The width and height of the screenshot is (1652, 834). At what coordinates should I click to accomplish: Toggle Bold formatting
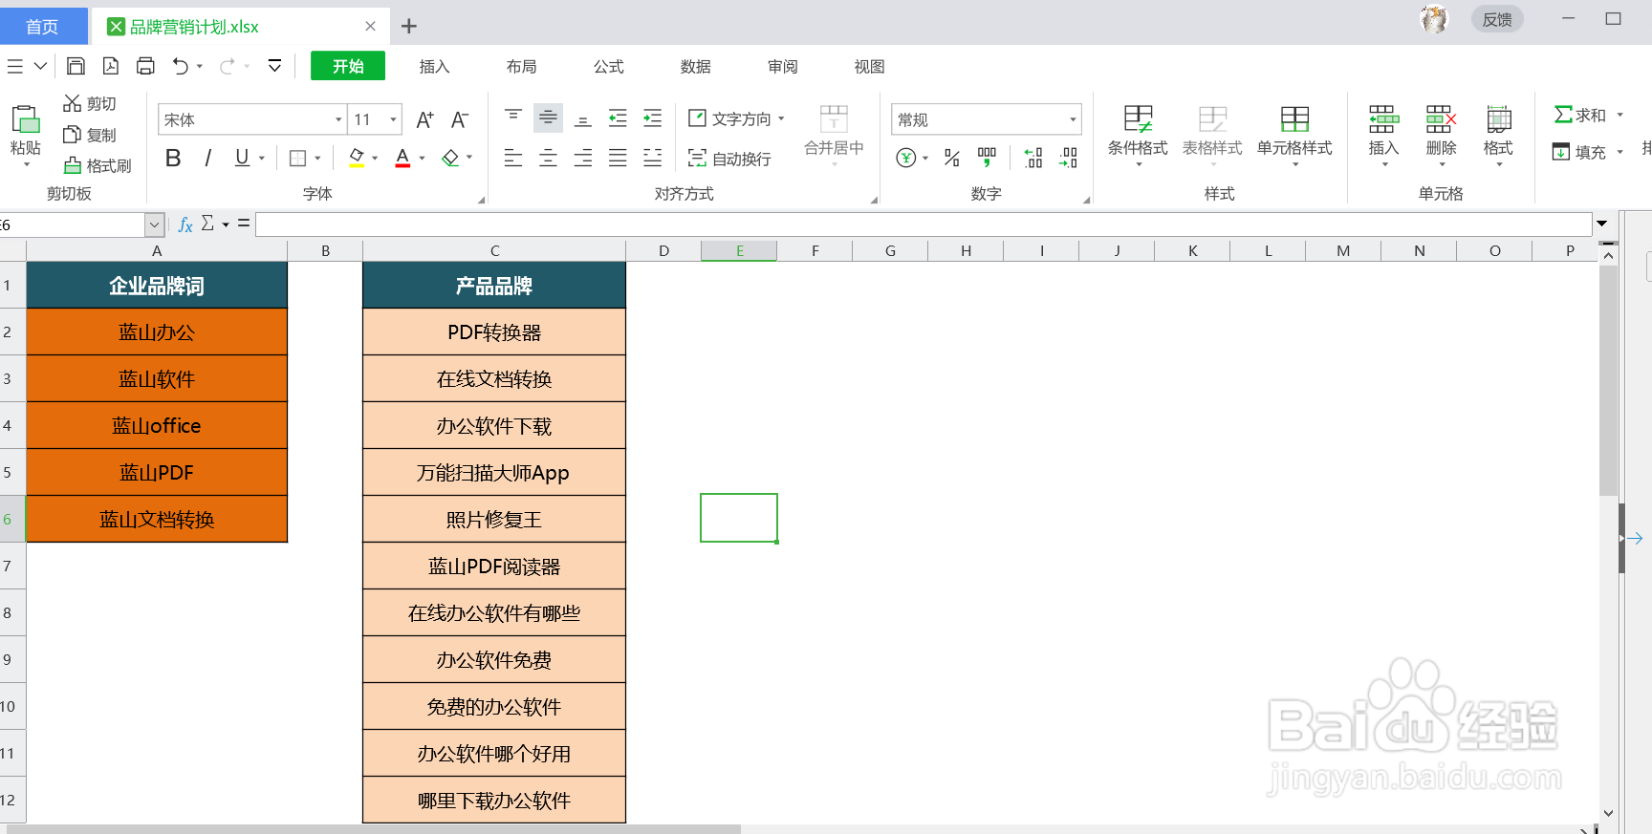[x=173, y=158]
